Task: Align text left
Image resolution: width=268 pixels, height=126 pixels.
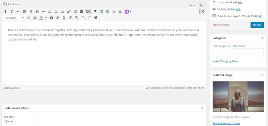Action: point(50,12)
